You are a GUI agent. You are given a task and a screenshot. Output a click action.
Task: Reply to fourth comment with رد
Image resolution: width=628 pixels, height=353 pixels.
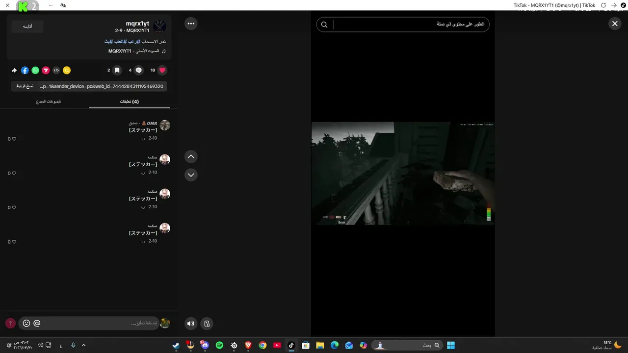(x=143, y=241)
